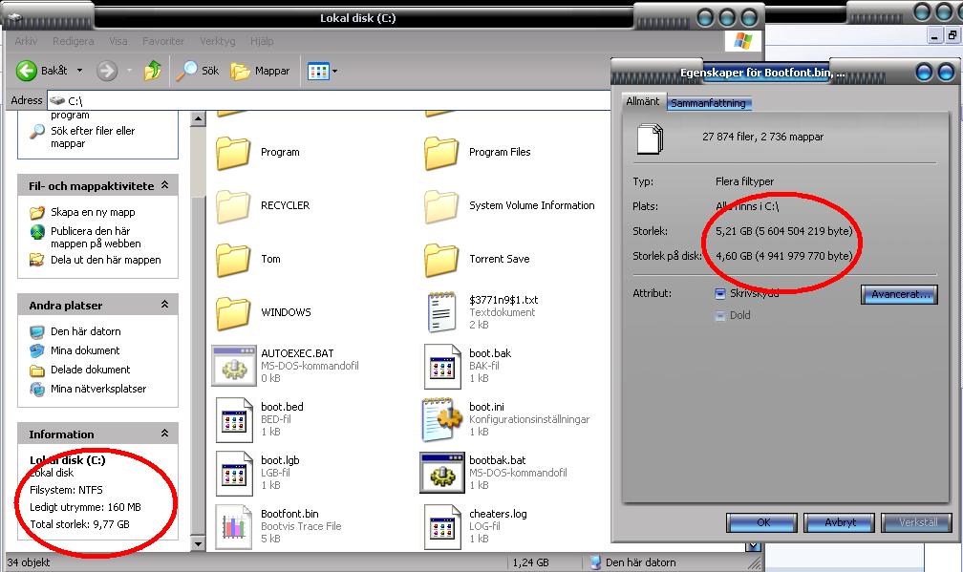This screenshot has height=572, width=963.
Task: Open the Torrent Save folder
Action: click(x=441, y=259)
